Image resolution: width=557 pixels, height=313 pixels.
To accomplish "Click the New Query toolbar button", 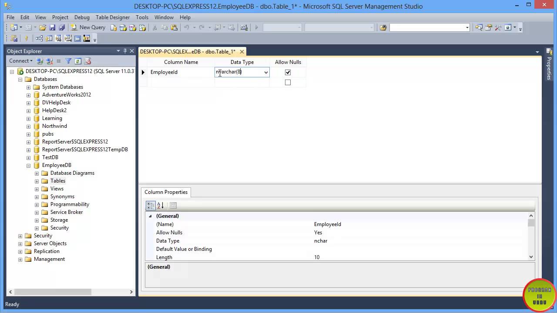I will point(88,27).
